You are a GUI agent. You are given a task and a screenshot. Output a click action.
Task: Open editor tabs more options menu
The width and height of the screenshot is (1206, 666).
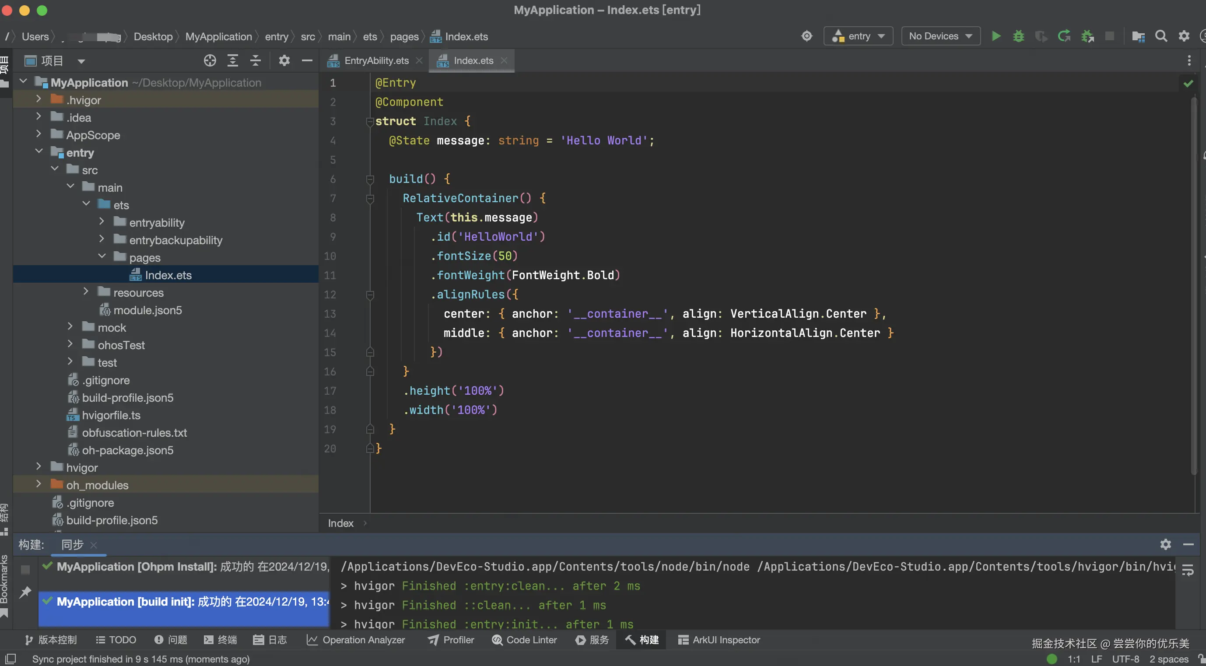tap(1188, 60)
